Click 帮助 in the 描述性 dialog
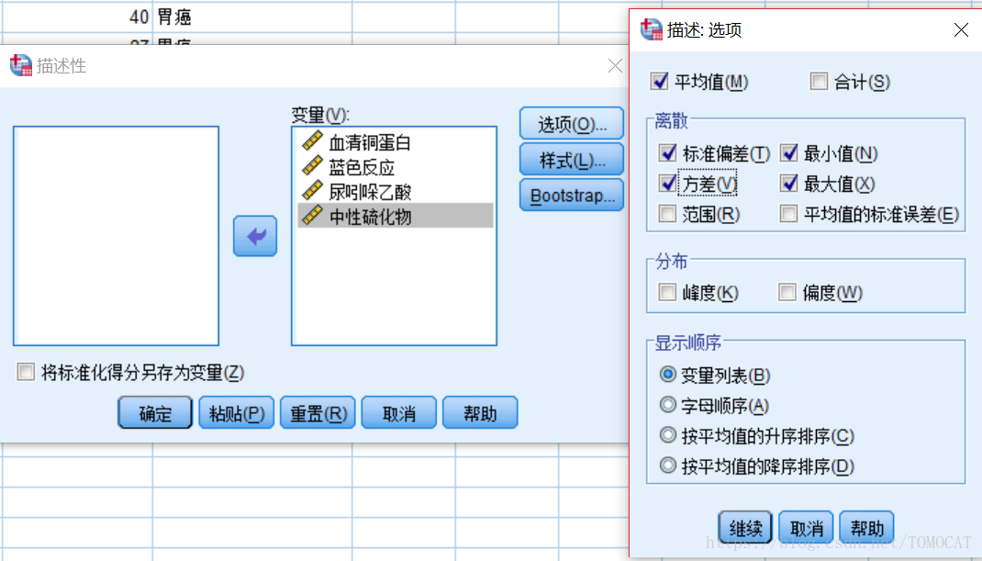This screenshot has height=561, width=982. click(480, 412)
